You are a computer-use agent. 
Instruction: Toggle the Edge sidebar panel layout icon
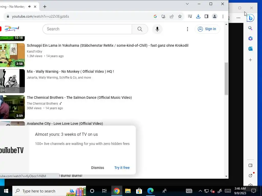click(250, 165)
